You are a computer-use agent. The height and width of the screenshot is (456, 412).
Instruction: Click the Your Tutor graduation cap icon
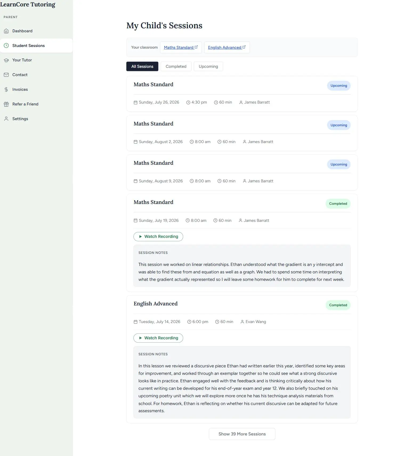(x=6, y=60)
